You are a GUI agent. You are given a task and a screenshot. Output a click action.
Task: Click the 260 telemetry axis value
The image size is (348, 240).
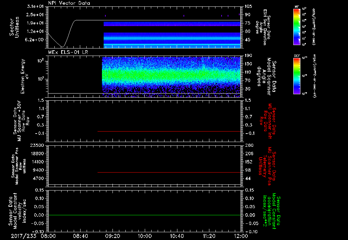pos(248,145)
